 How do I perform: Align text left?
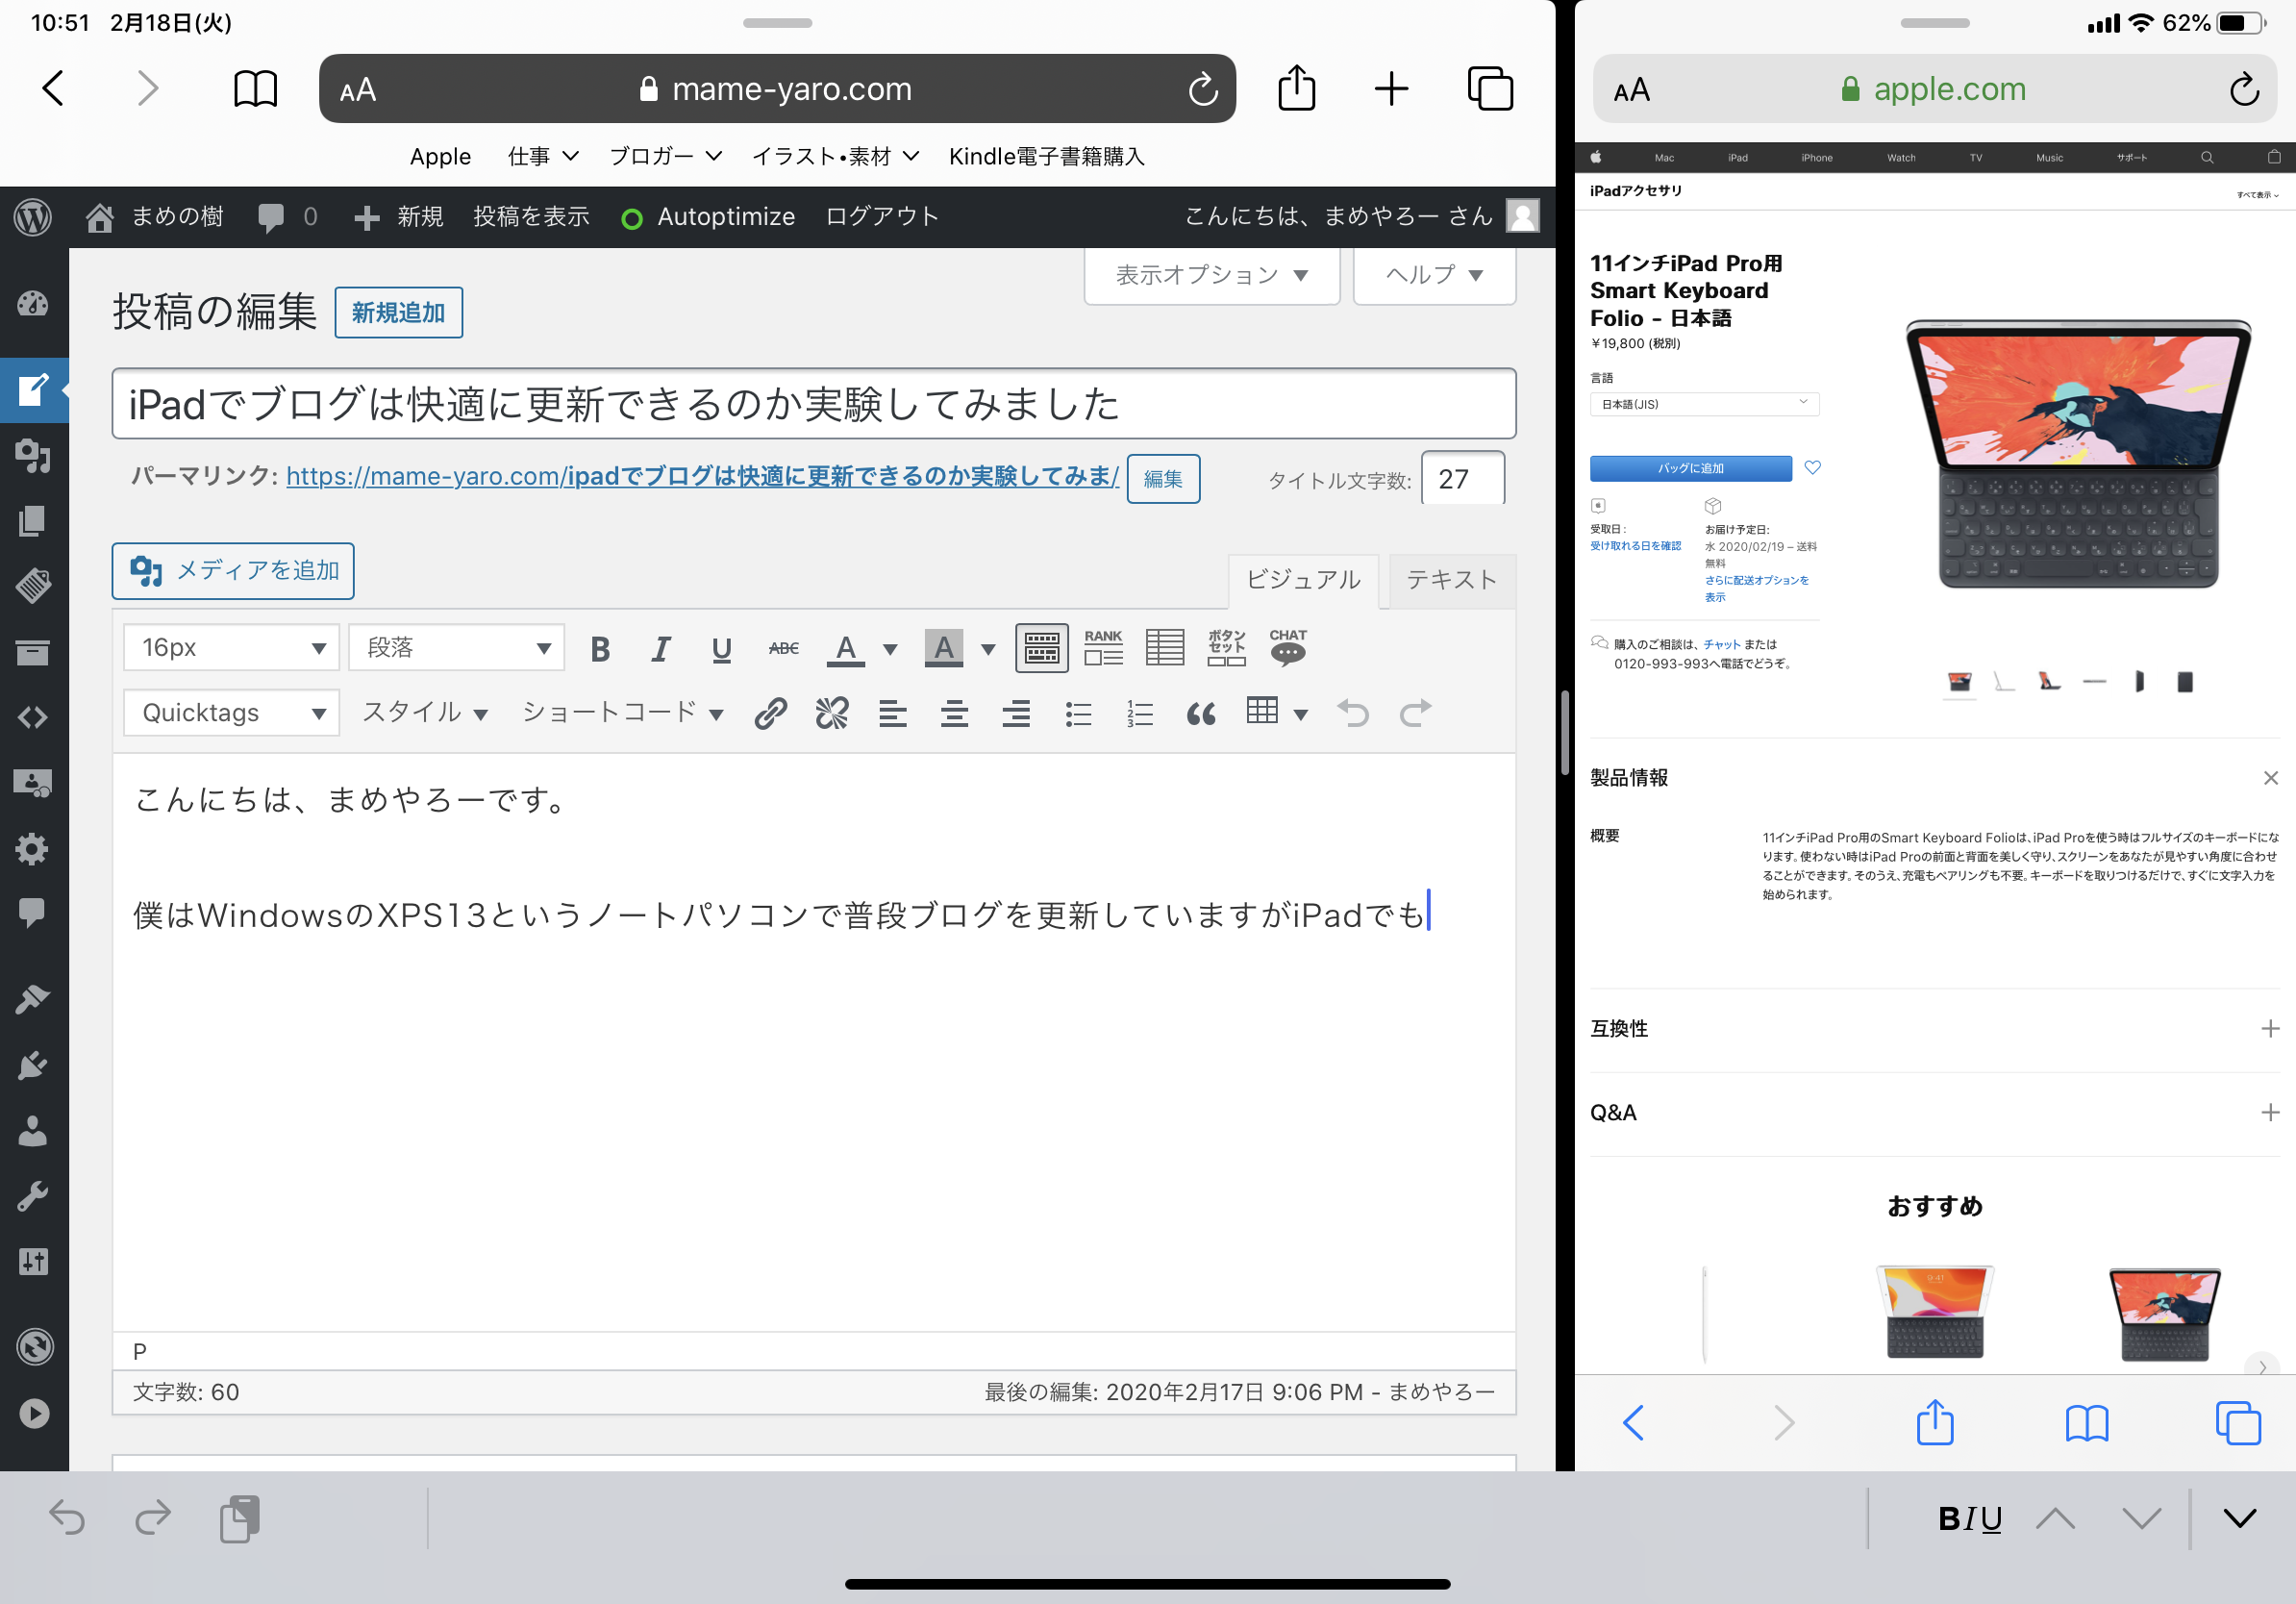click(892, 713)
